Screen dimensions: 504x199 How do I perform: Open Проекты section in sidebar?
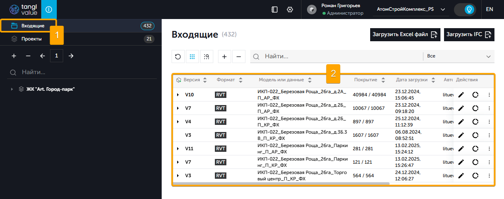point(31,39)
